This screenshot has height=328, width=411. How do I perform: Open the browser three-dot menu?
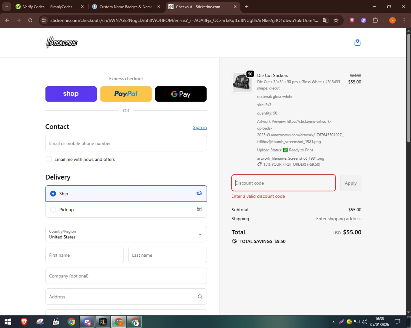(x=404, y=20)
